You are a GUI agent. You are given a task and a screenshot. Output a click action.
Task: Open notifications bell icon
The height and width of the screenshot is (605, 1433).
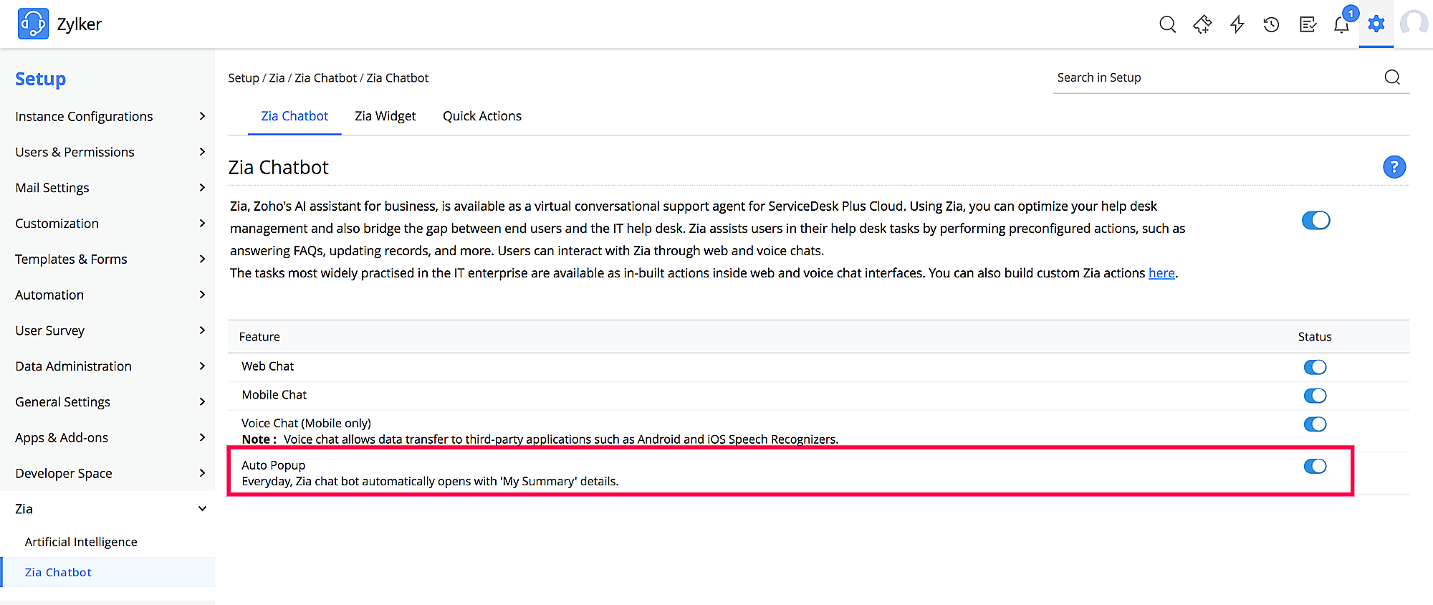pos(1341,24)
